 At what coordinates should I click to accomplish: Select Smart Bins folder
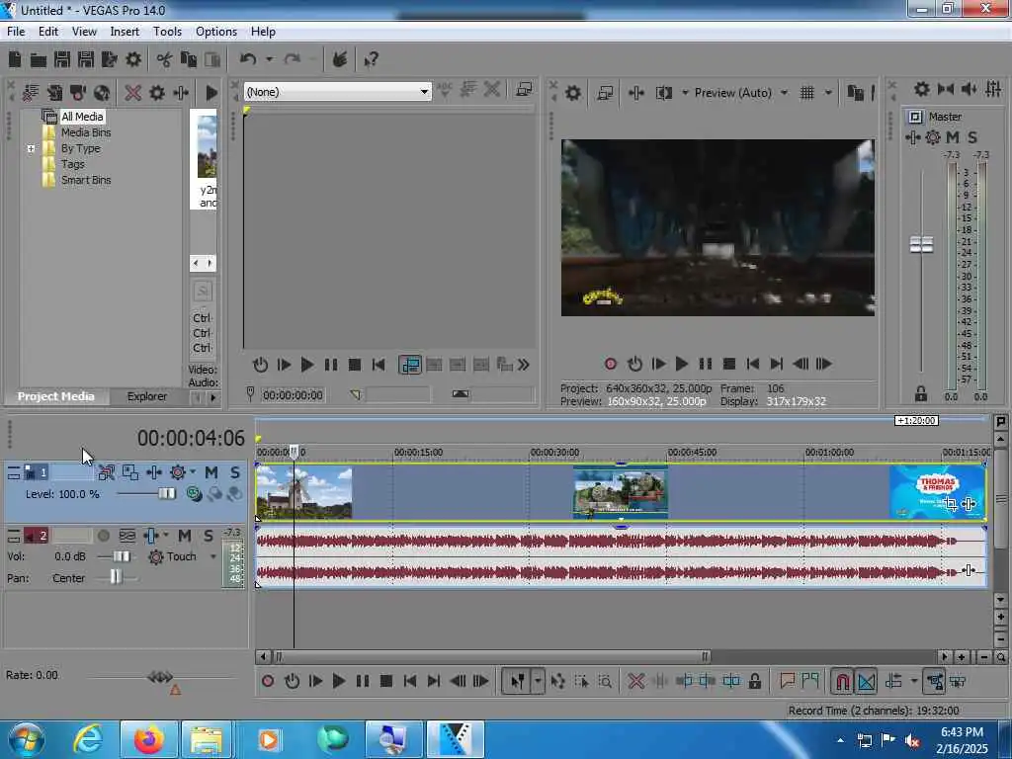[86, 180]
